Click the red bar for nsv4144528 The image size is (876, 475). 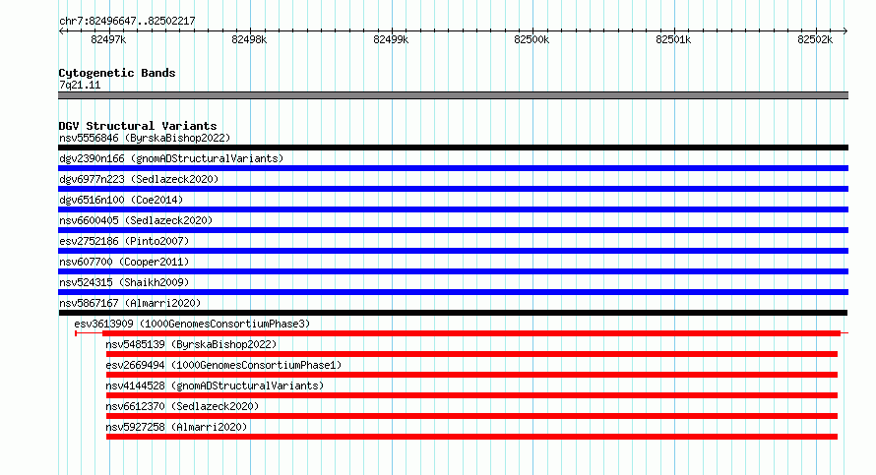point(472,395)
